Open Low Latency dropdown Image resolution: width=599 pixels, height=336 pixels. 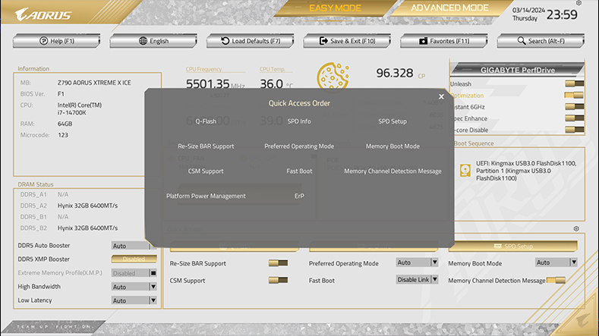pos(134,300)
